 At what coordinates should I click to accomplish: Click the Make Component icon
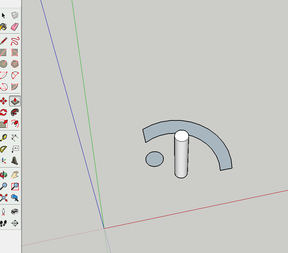coord(15,15)
